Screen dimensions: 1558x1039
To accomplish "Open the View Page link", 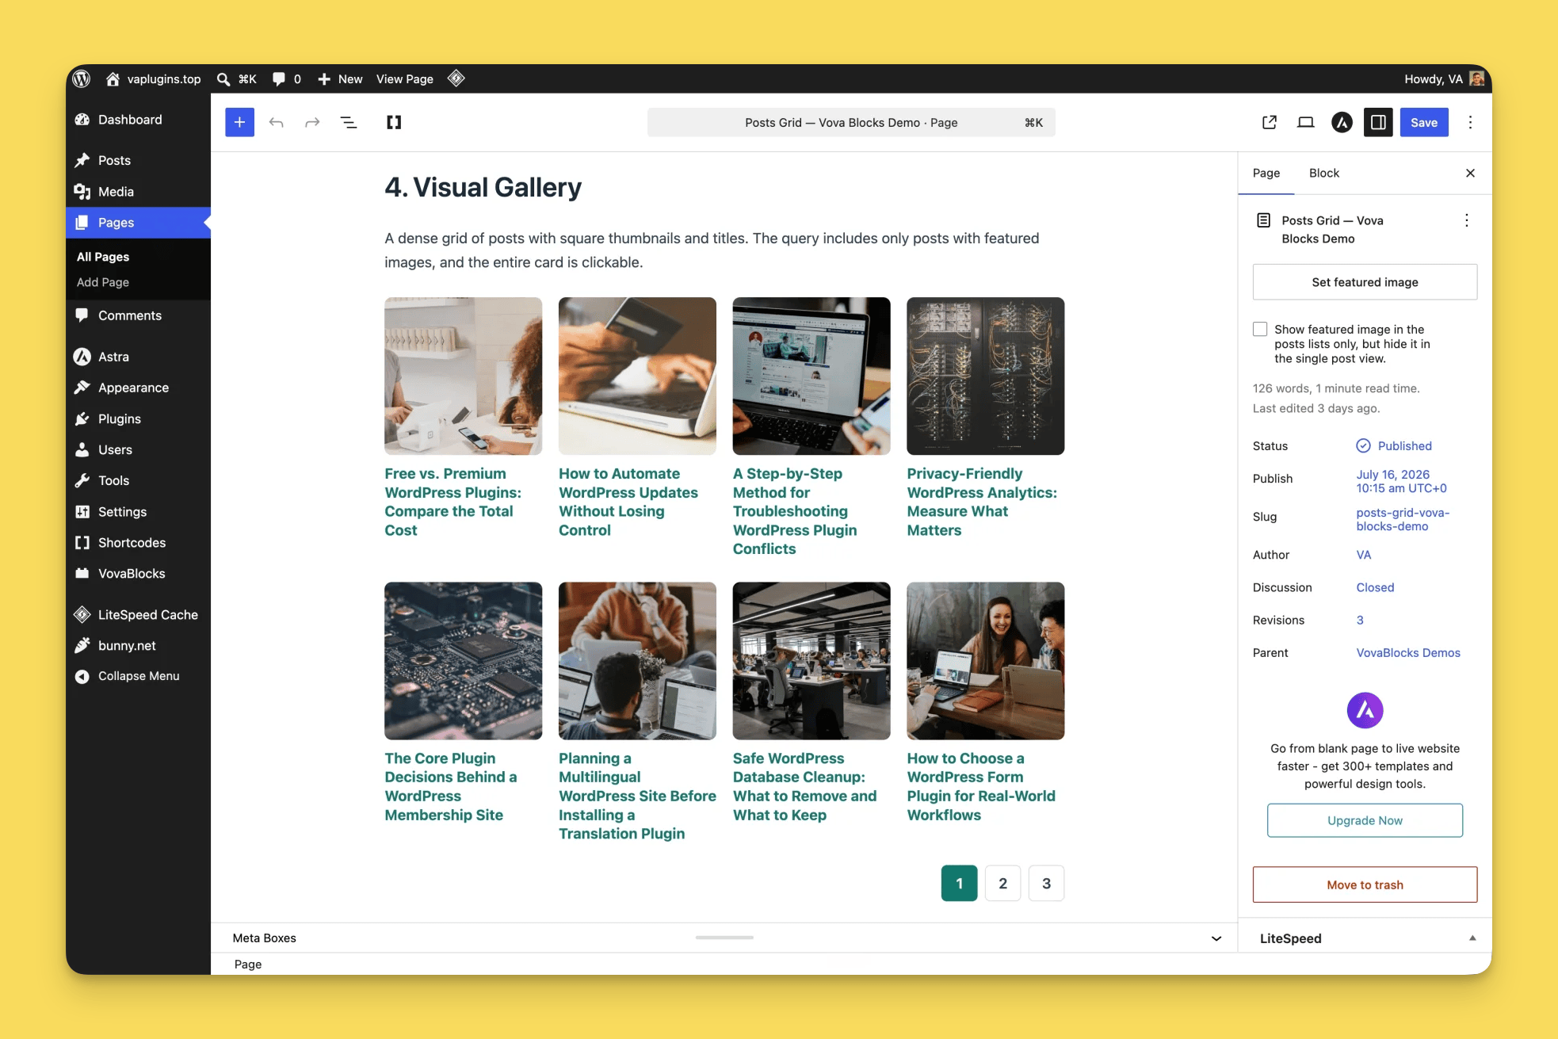I will (x=405, y=78).
